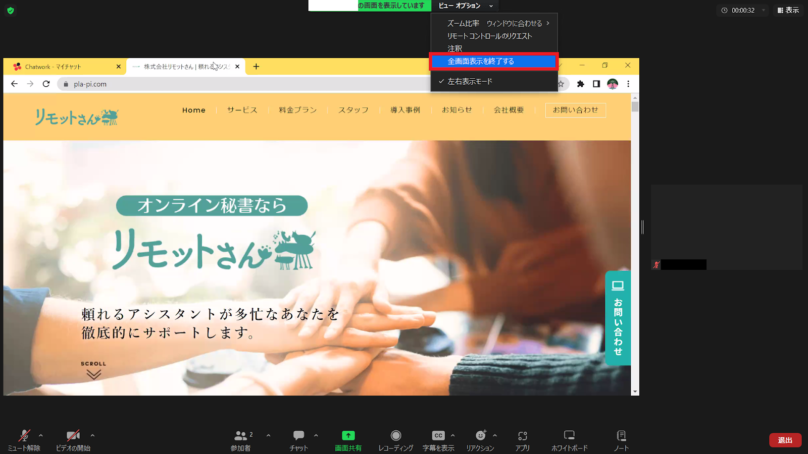Choose 注釈 from view options menu
This screenshot has width=808, height=454.
click(x=494, y=48)
